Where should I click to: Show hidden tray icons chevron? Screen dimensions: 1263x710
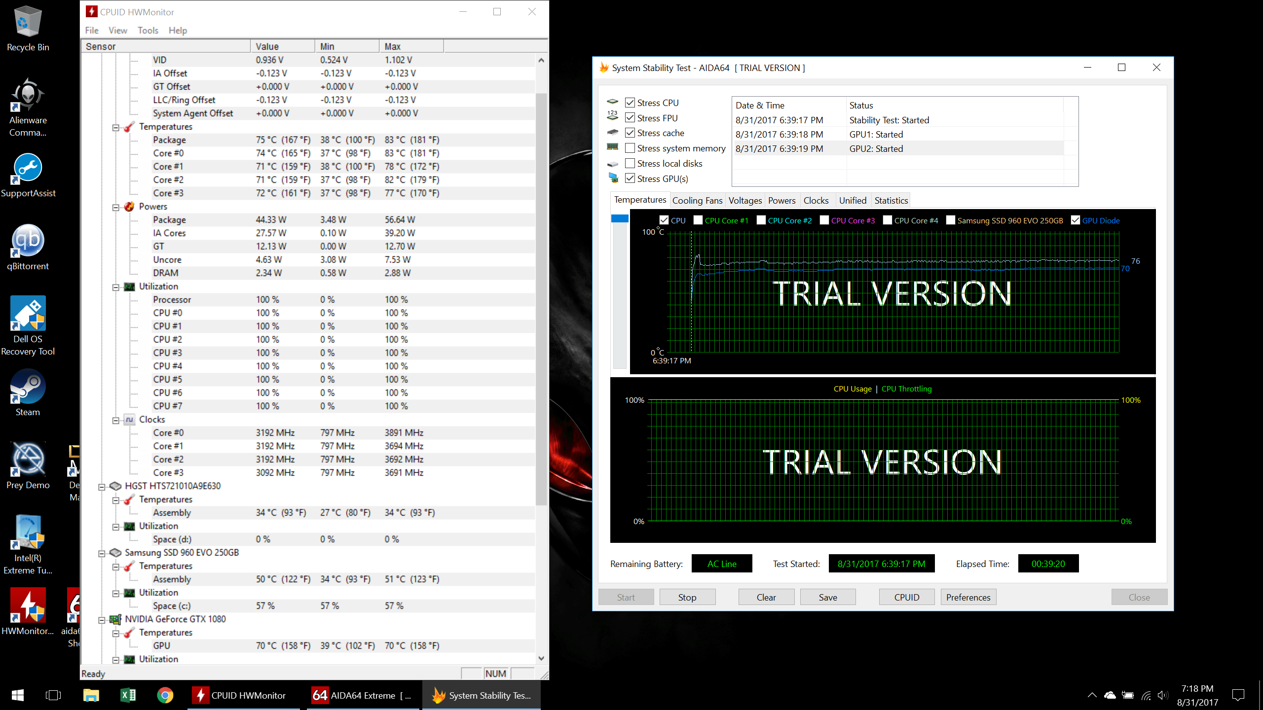[1092, 695]
